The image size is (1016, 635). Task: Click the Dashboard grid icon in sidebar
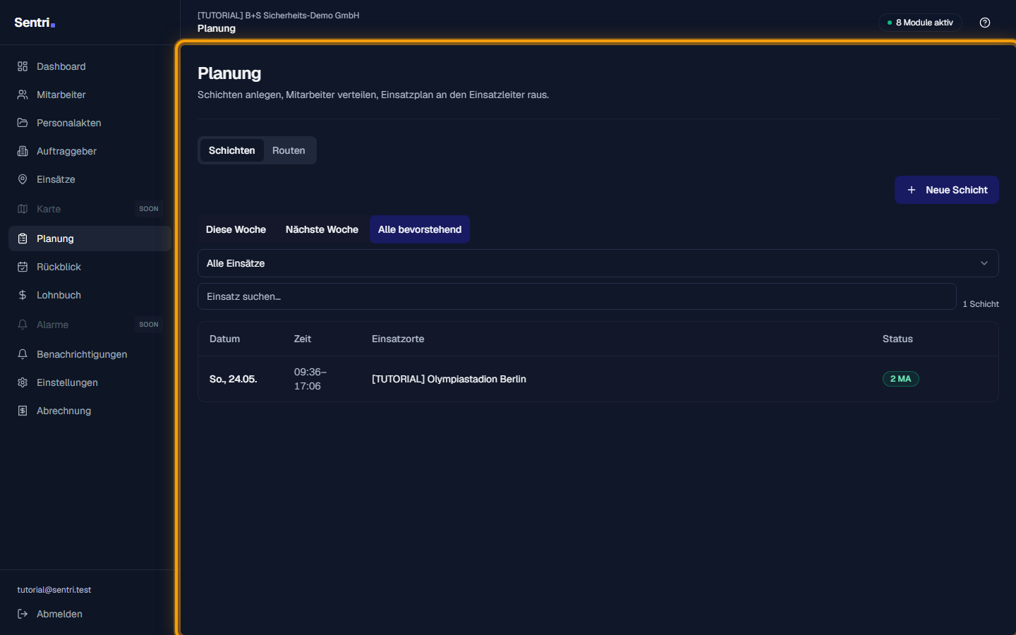tap(23, 66)
